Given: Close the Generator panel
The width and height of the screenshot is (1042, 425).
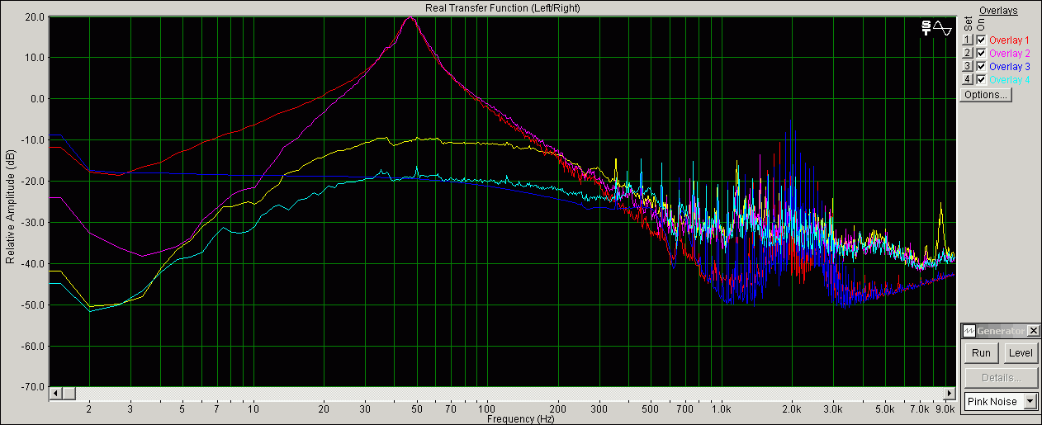Looking at the screenshot, I should [x=1033, y=331].
